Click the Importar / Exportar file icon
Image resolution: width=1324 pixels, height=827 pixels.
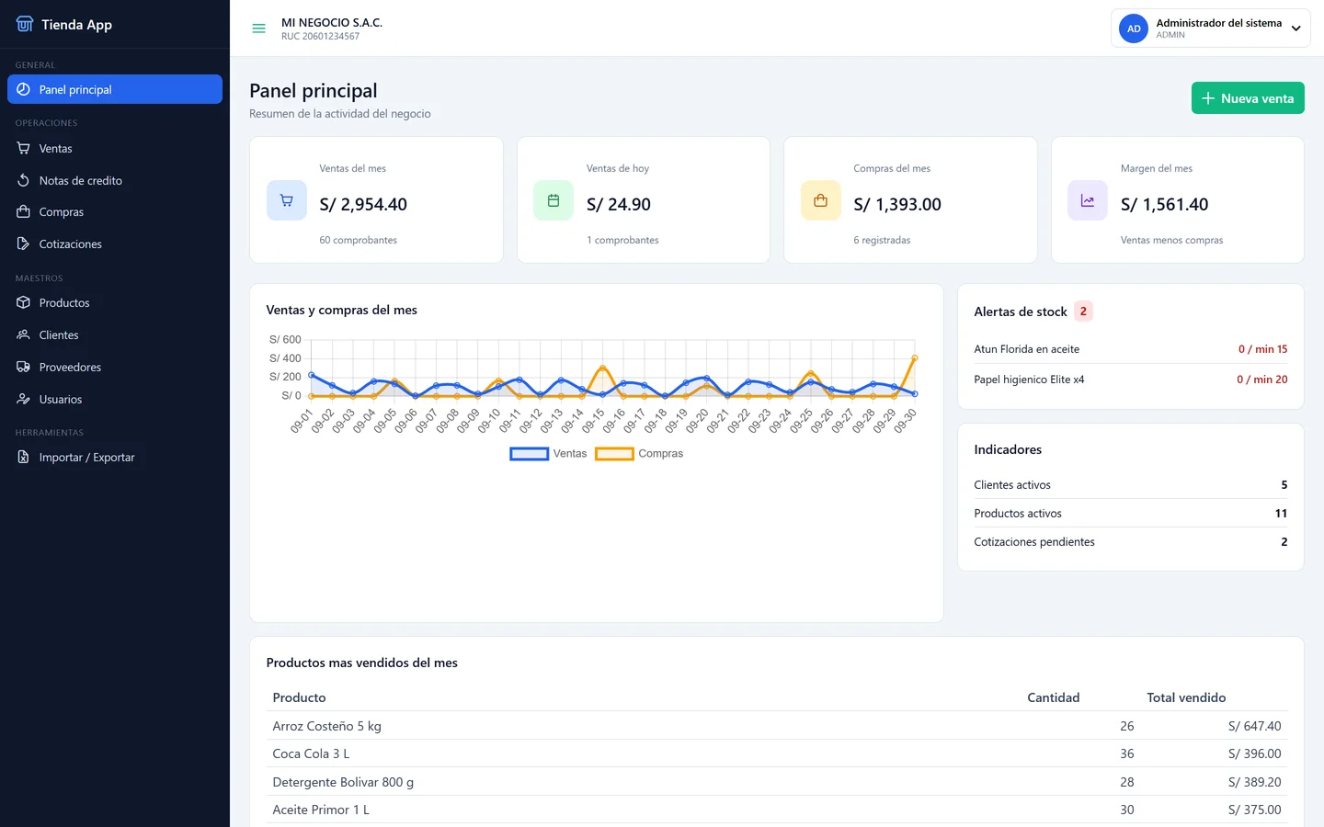24,457
